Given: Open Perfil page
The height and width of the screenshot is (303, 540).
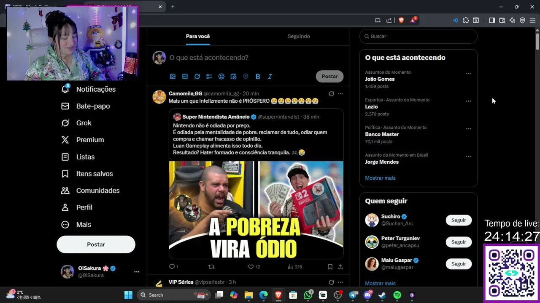Looking at the screenshot, I should point(77,207).
